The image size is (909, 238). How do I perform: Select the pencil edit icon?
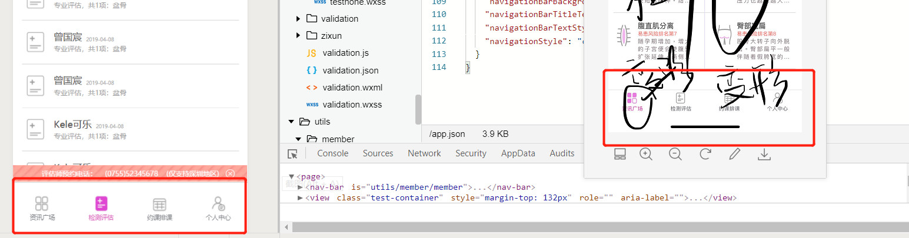coord(734,154)
